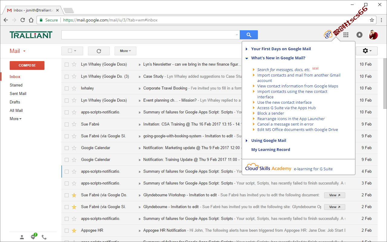Unstar the Appogee HR Notification email

[x=74, y=231]
